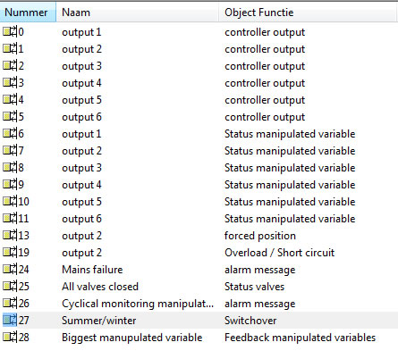Sort list by Naam column header
The height and width of the screenshot is (359, 398).
[x=138, y=13]
